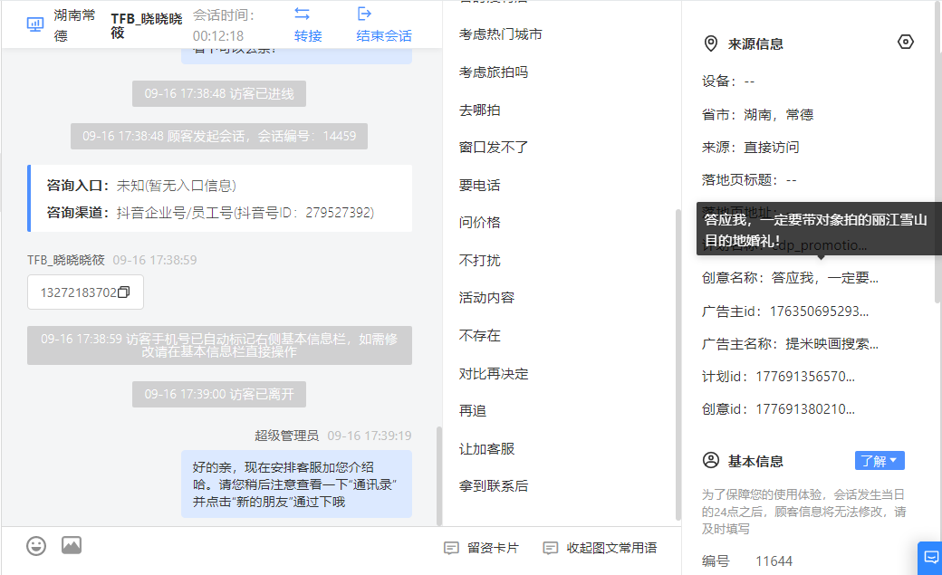Click the session time 00:12:18

click(x=218, y=36)
